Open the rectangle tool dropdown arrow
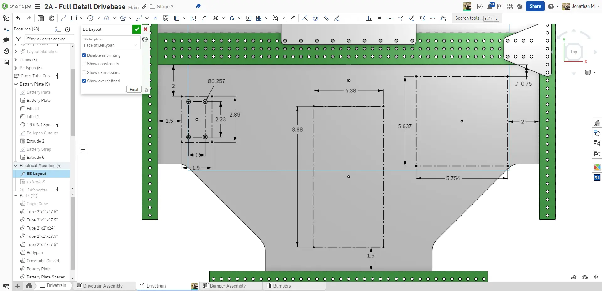The width and height of the screenshot is (602, 291). click(x=82, y=18)
